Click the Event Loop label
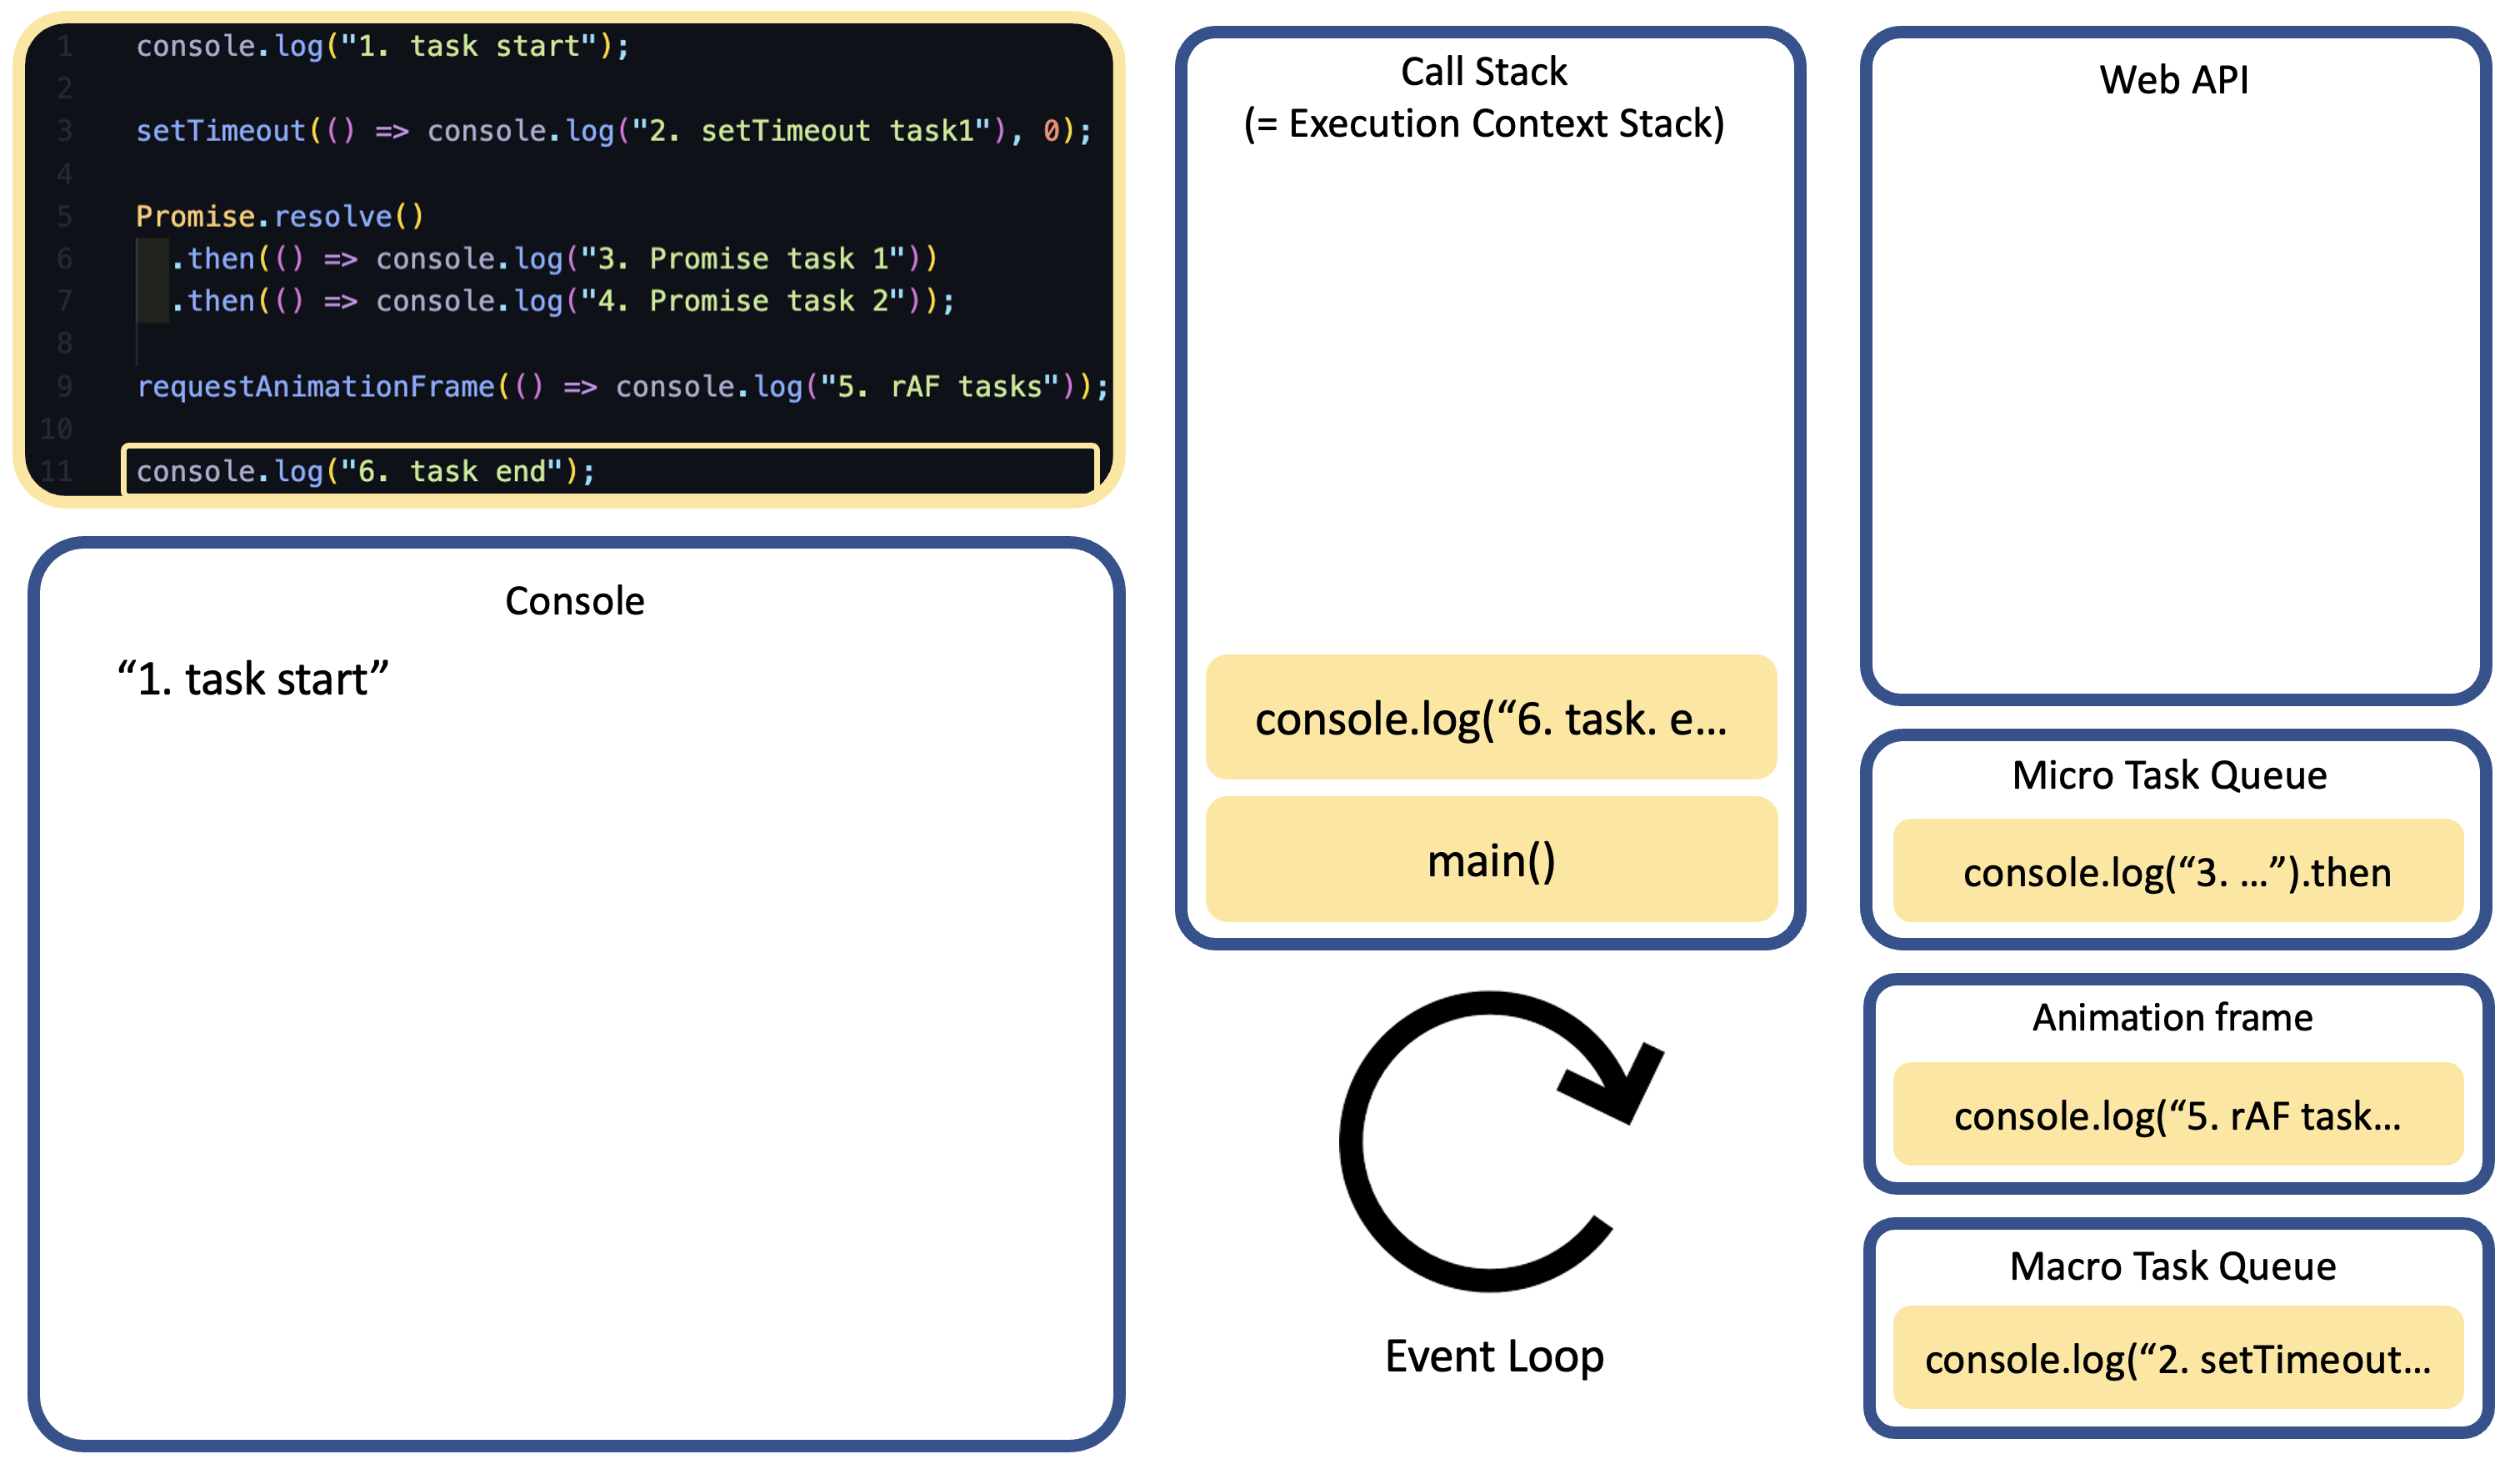 [x=1495, y=1358]
